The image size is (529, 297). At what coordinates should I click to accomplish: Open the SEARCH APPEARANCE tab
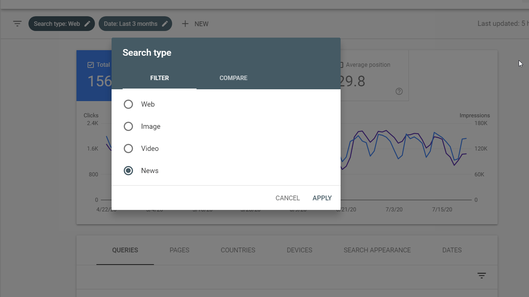click(x=377, y=250)
